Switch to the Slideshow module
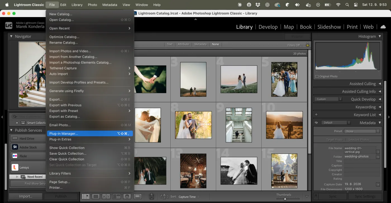Screen dimensions: 391x203 [x=329, y=27]
